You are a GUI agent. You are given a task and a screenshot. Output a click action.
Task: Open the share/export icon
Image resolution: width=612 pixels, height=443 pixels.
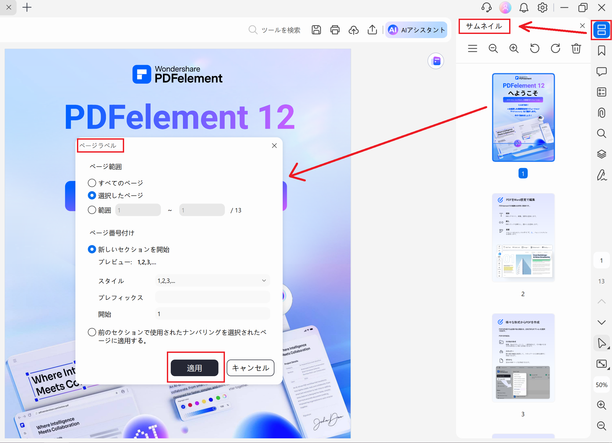(x=372, y=30)
